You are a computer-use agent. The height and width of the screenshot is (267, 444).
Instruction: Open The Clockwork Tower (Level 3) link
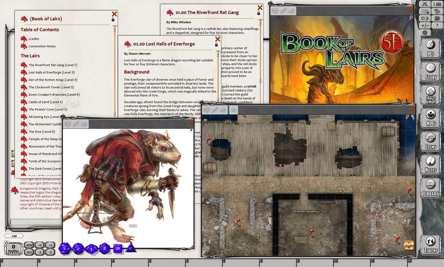click(x=51, y=87)
